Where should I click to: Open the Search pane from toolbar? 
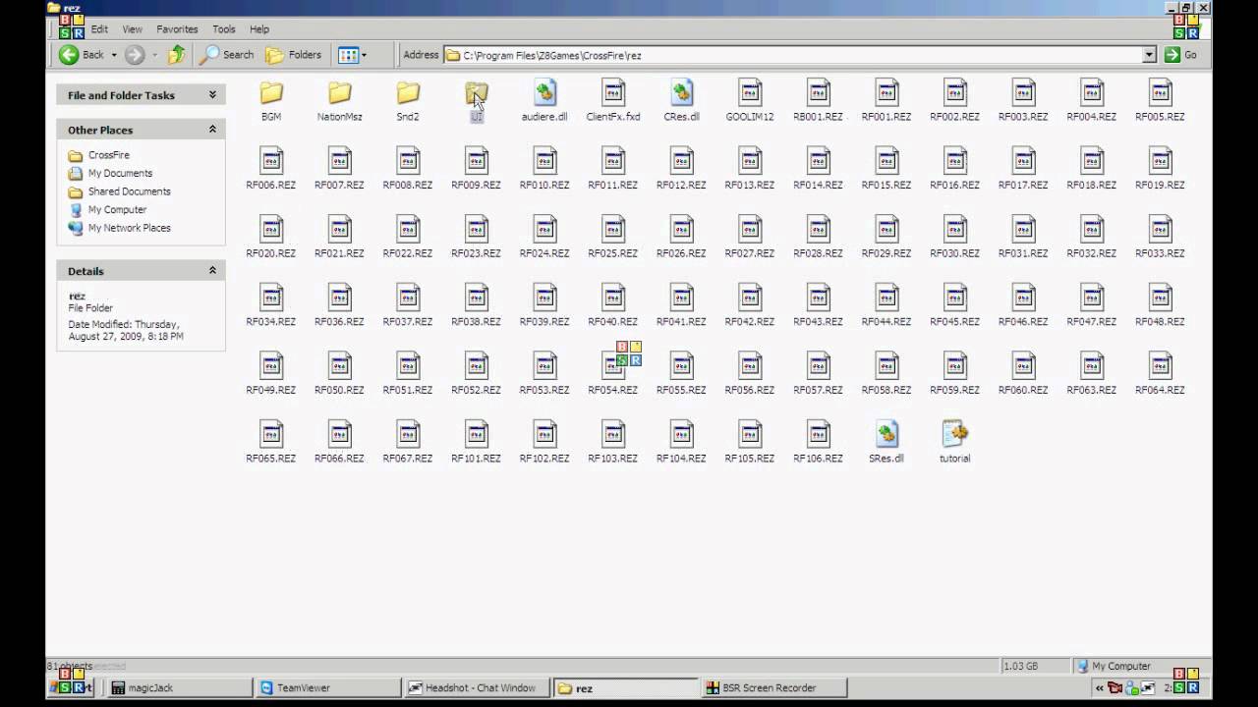click(227, 55)
